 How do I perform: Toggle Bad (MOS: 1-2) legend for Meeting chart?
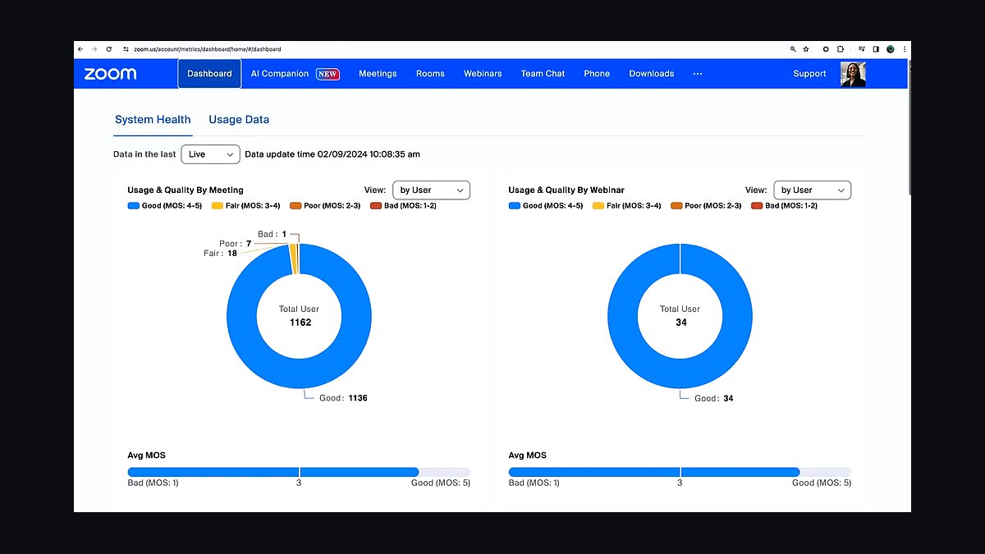click(404, 205)
